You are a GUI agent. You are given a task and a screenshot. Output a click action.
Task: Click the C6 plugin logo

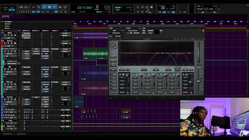[113, 46]
